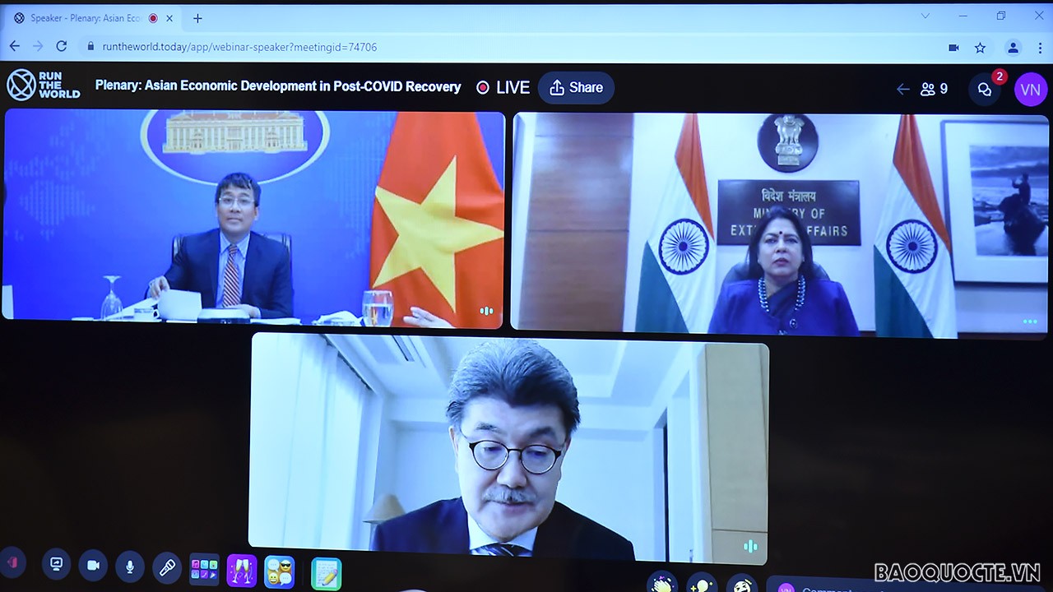Turn off the camera
The height and width of the screenshot is (592, 1053).
[x=92, y=566]
